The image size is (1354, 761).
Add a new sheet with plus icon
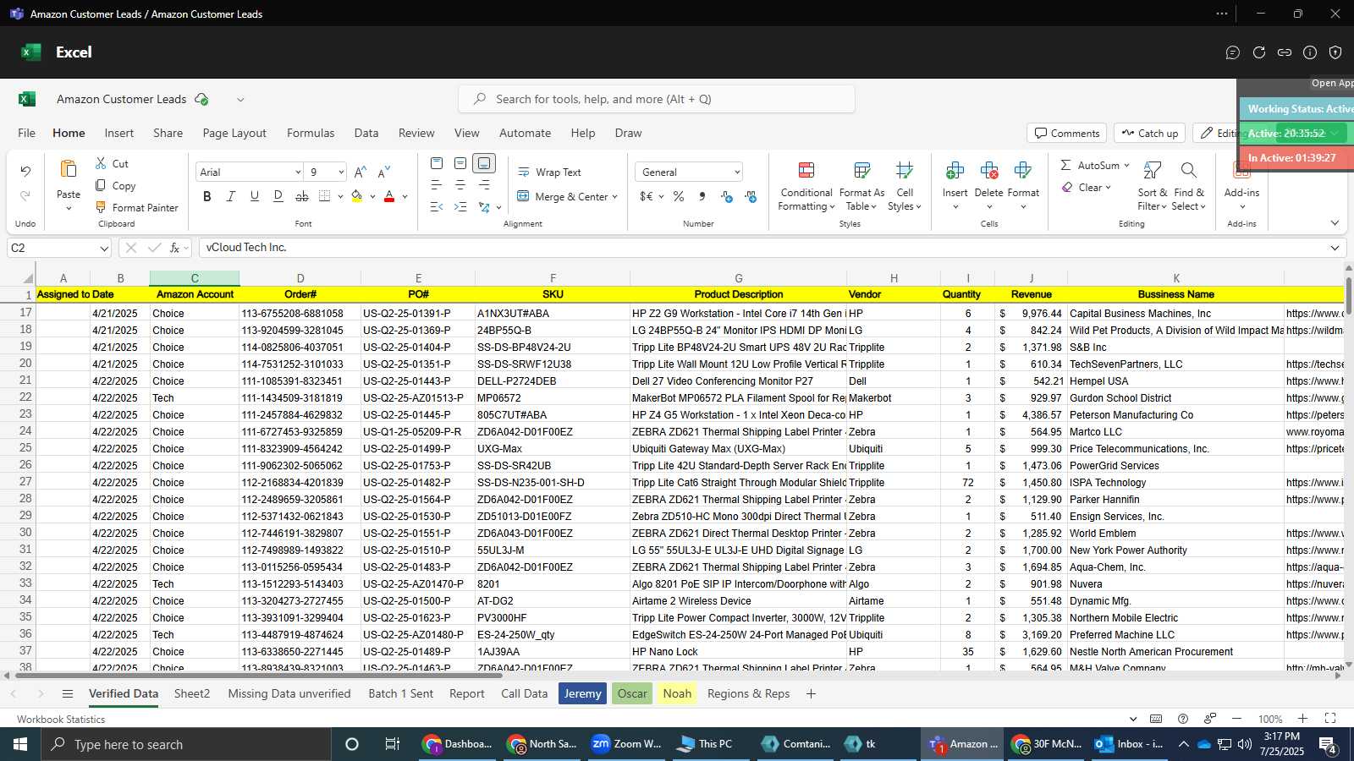pos(811,693)
